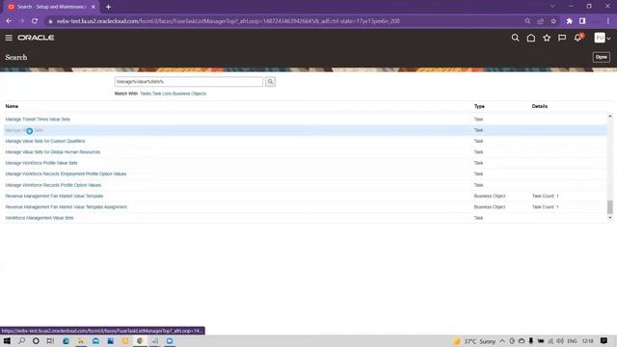The width and height of the screenshot is (617, 347).
Task: Choose the Task Lists match filter link
Action: pos(162,93)
